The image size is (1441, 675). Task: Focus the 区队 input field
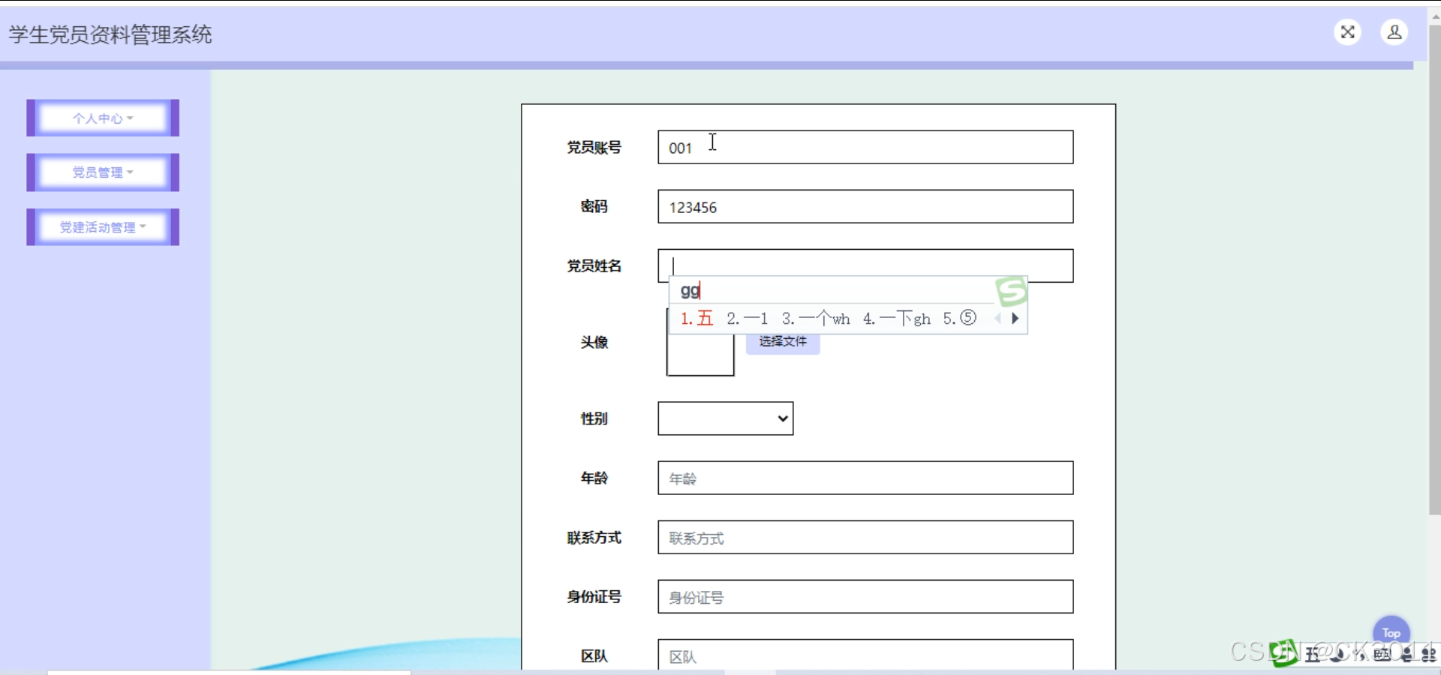point(865,655)
